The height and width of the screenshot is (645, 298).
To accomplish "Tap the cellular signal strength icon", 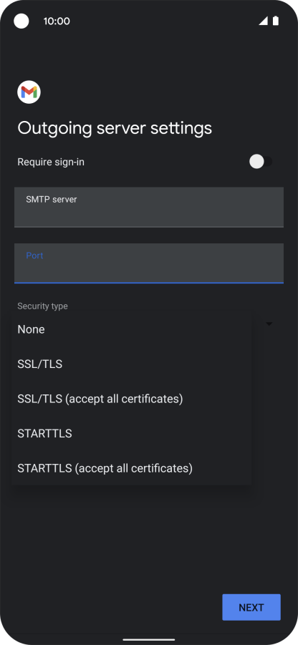I will [263, 21].
